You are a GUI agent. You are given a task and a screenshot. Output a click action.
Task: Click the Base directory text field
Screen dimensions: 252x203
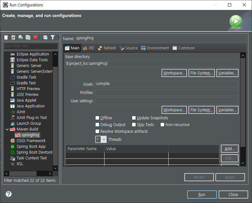[152, 64]
